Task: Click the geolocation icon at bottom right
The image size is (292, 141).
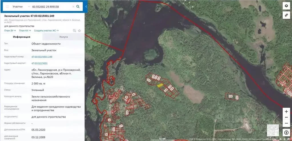Action: point(286,133)
